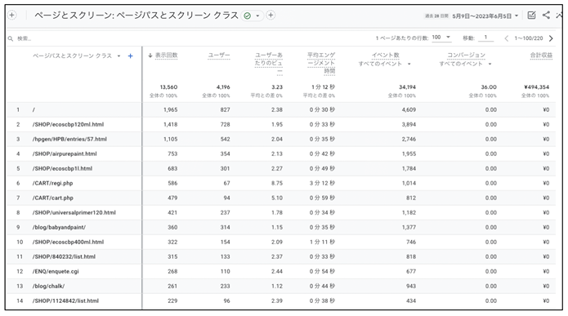Click the total views value 13,560

click(x=168, y=87)
